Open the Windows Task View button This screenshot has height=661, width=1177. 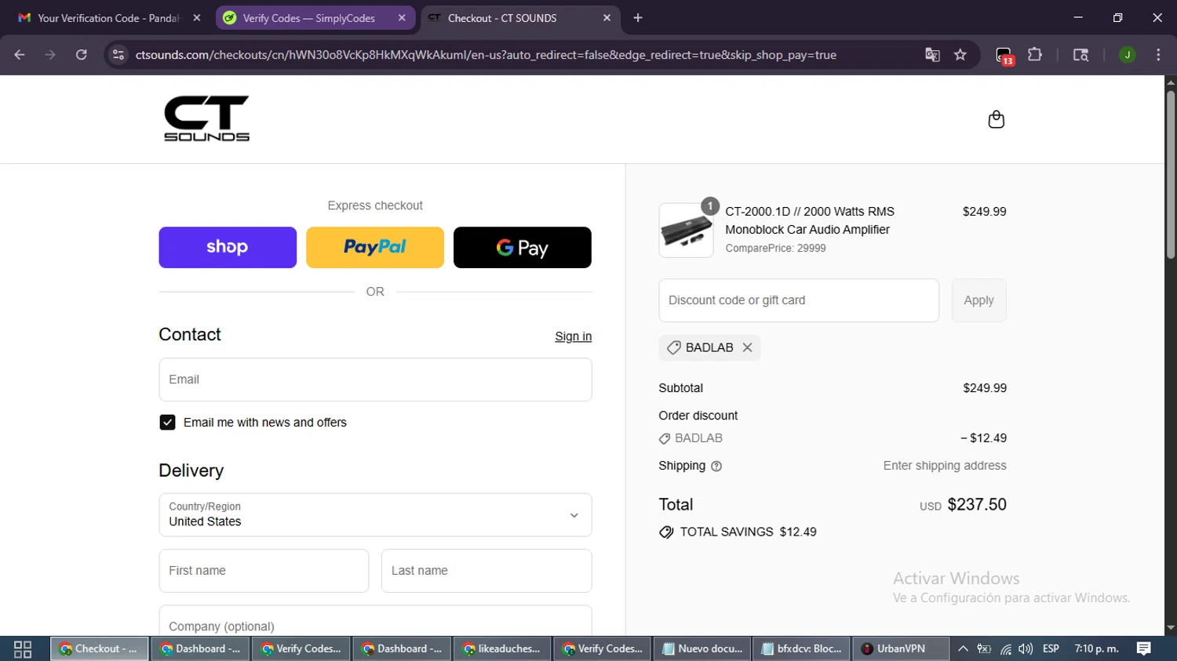(x=23, y=648)
